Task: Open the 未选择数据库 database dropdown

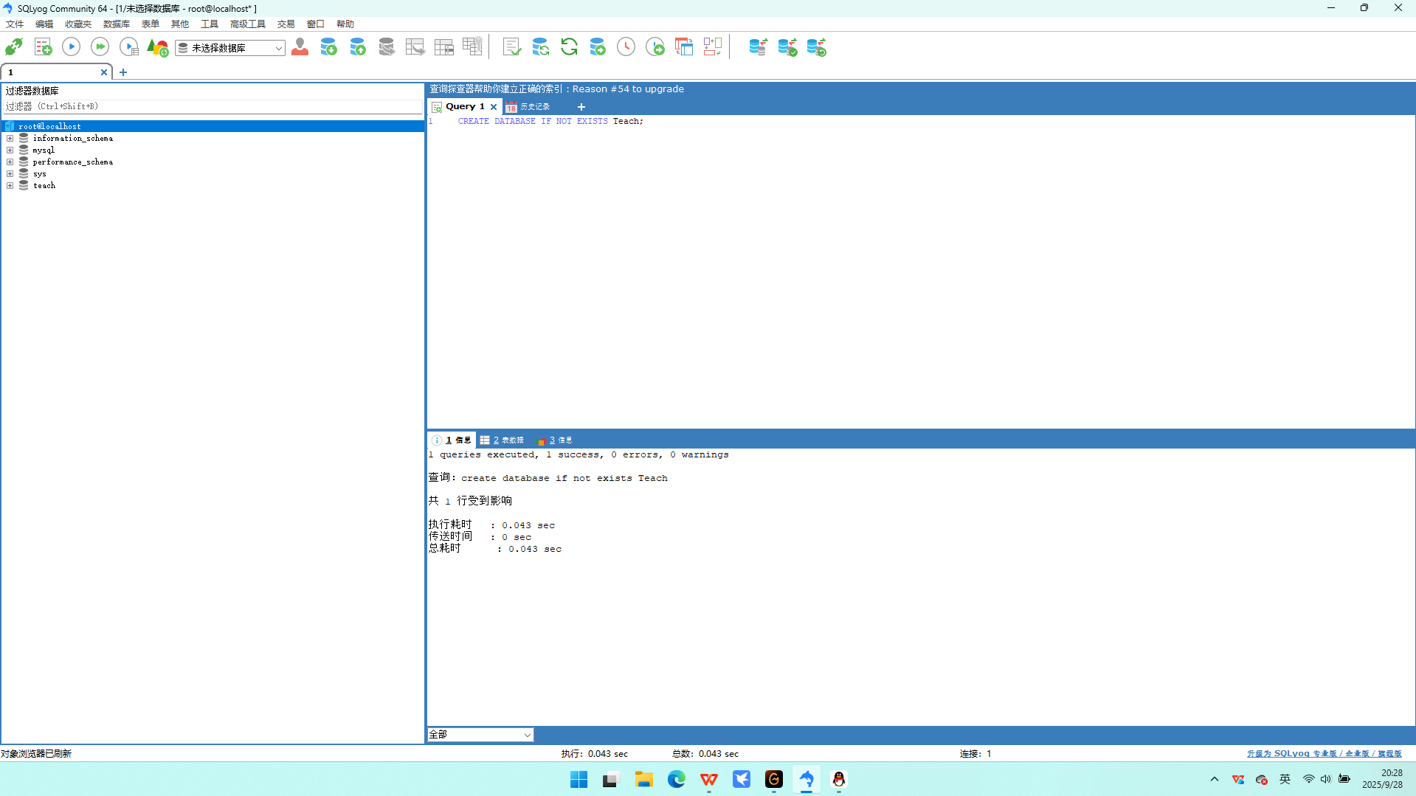Action: pos(230,48)
